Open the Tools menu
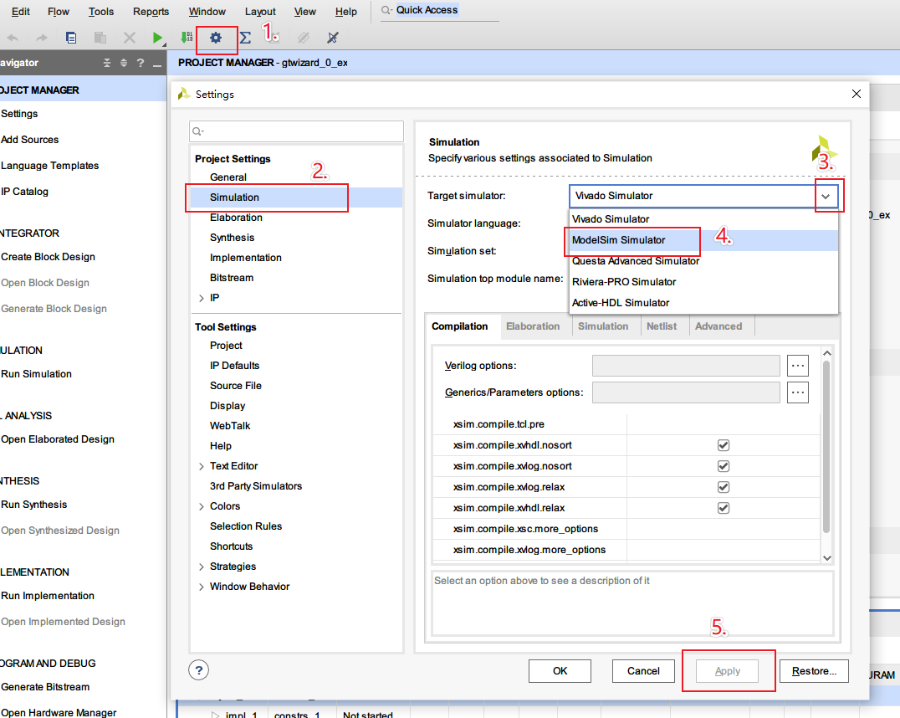Image resolution: width=900 pixels, height=718 pixels. [101, 12]
